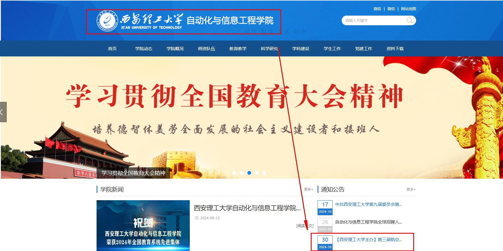The image size is (503, 251).
Task: Open notice 【西安理工大学主办】第三届航空...
Action: click(x=369, y=240)
